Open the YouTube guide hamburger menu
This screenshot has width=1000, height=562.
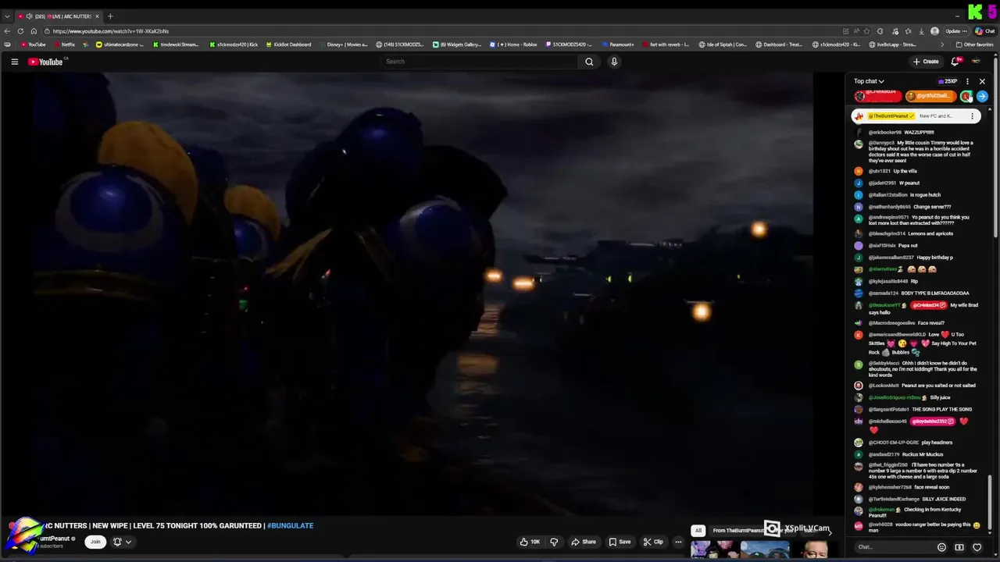(14, 62)
